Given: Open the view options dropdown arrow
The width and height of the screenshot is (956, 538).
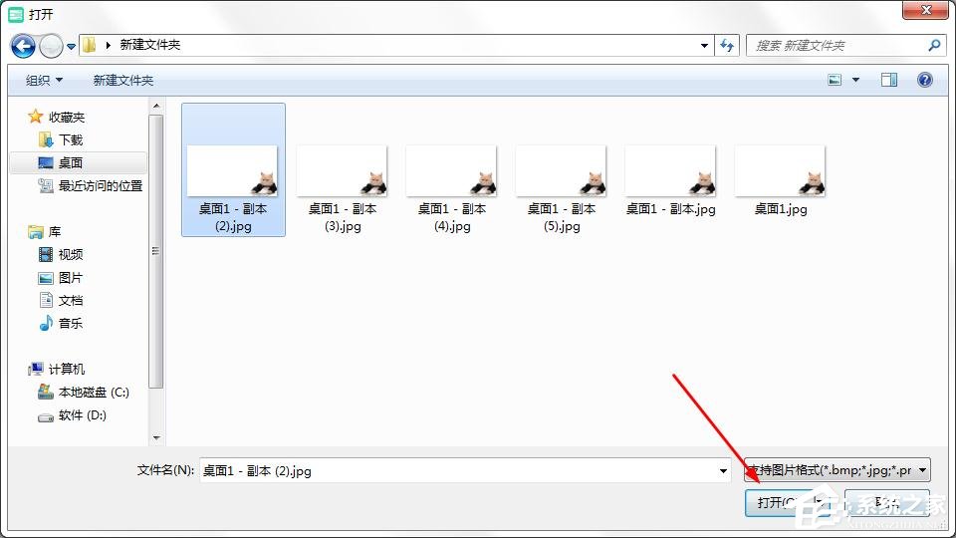Looking at the screenshot, I should (856, 80).
